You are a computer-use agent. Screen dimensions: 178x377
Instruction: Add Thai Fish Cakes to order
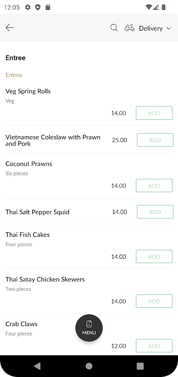pos(154,256)
